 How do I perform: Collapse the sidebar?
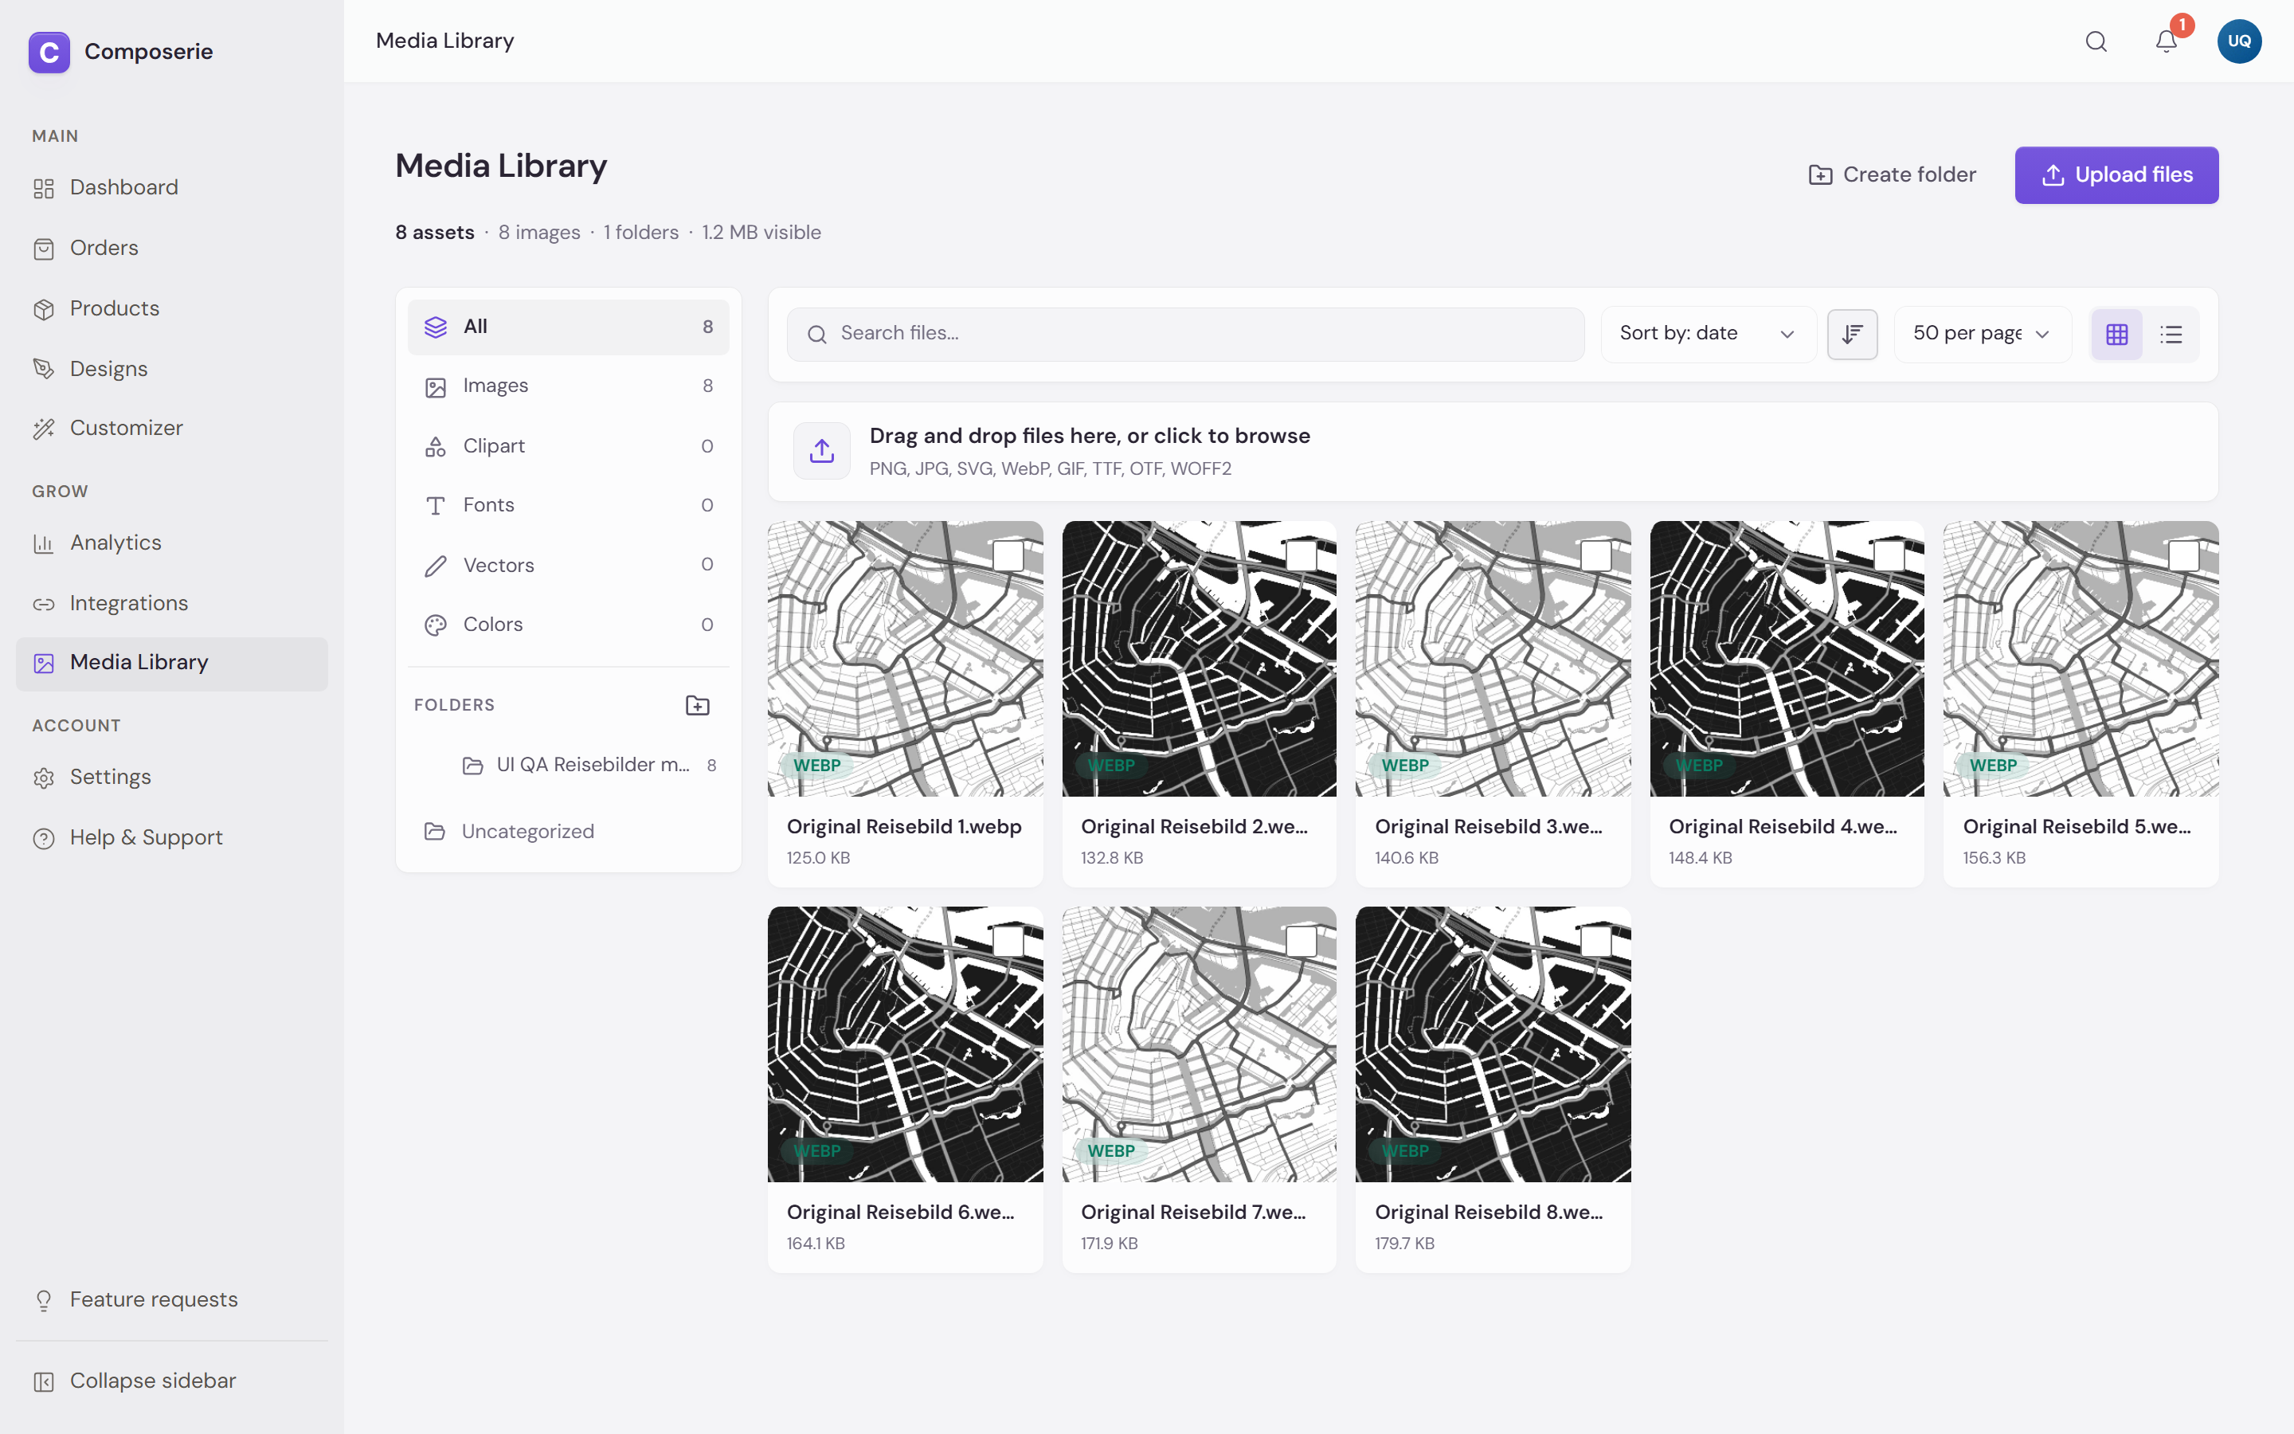[x=171, y=1381]
